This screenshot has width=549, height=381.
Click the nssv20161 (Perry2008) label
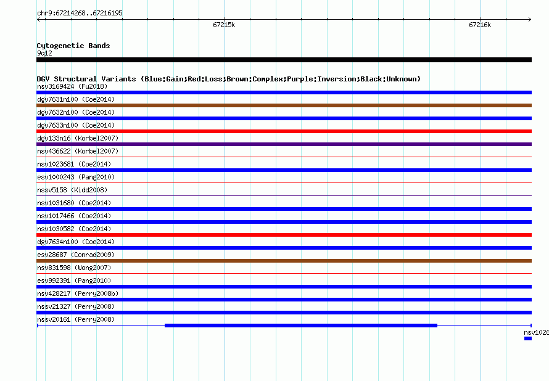(x=76, y=319)
